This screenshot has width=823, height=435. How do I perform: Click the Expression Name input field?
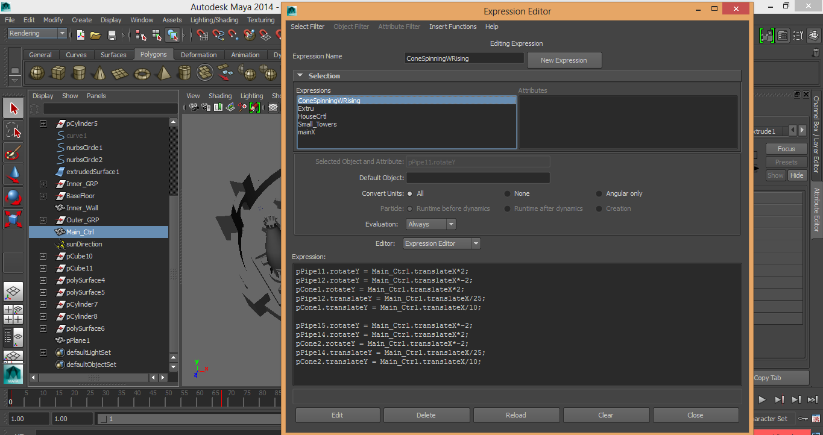(x=464, y=58)
